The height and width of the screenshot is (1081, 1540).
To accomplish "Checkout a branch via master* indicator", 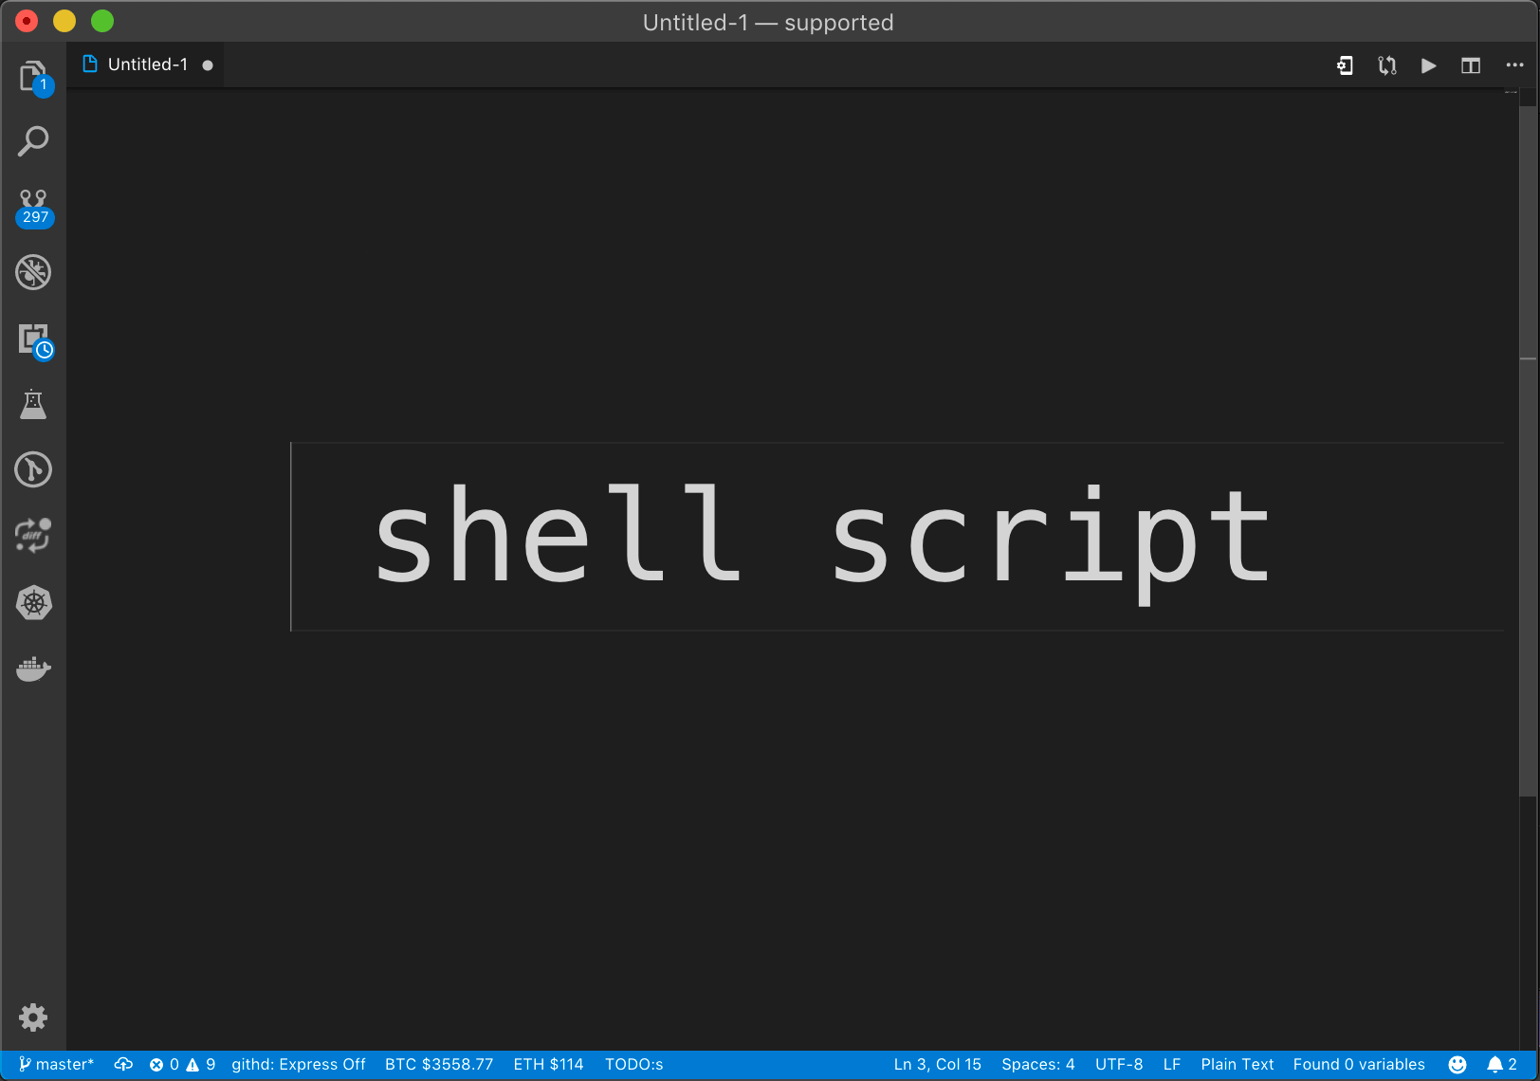I will tap(57, 1064).
